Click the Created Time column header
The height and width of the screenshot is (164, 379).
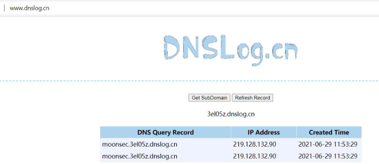pyautogui.click(x=328, y=132)
